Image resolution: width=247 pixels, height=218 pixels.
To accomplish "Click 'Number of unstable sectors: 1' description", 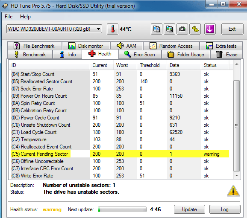I will tap(79, 185).
